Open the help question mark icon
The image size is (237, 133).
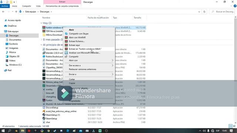235,6
